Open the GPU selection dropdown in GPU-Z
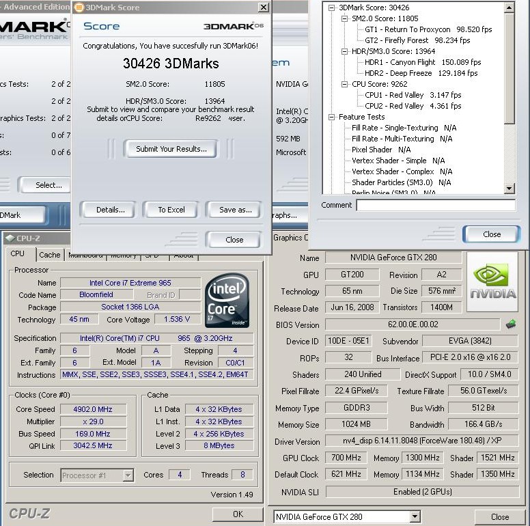The width and height of the screenshot is (530, 526). pyautogui.click(x=415, y=516)
